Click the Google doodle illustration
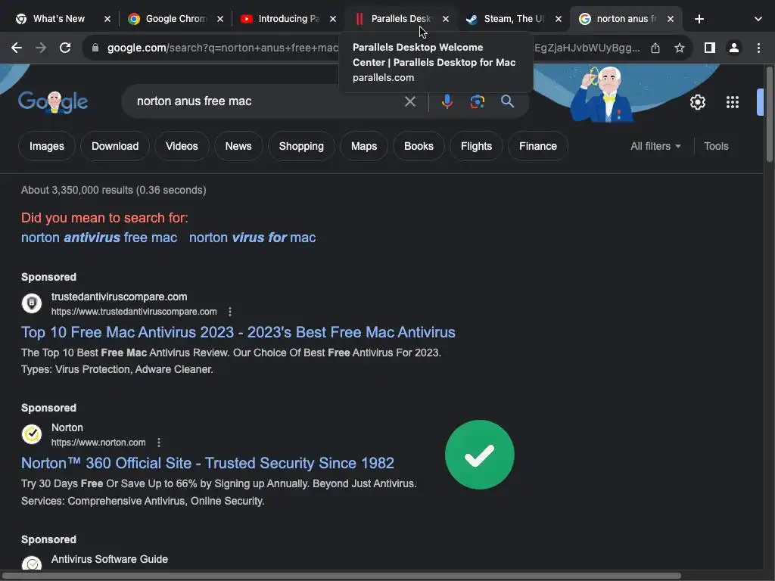775x581 pixels. tap(601, 94)
